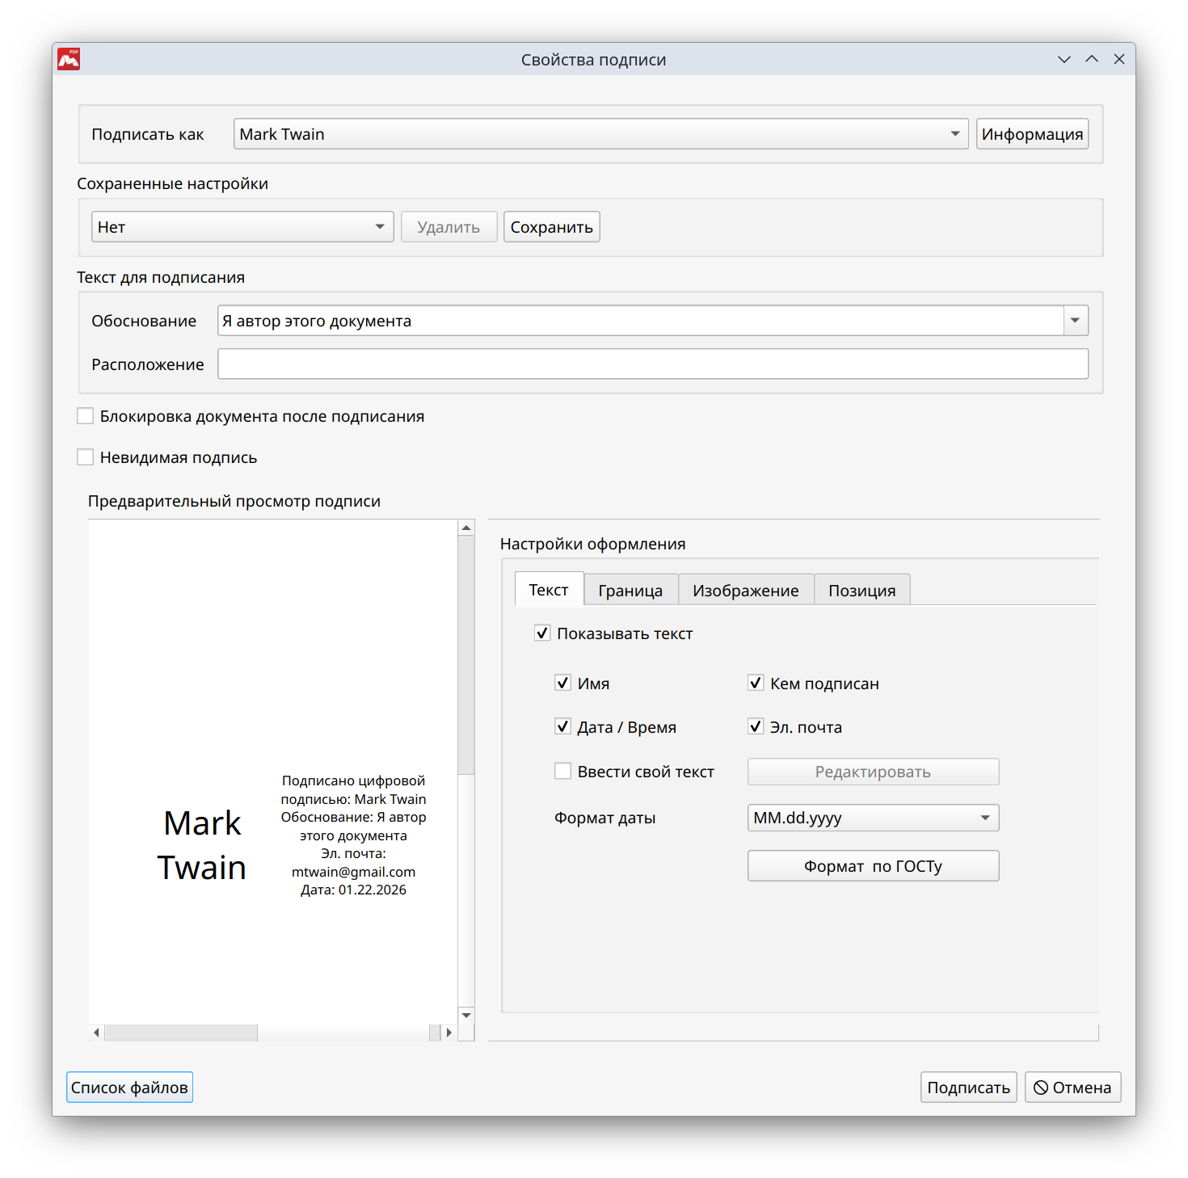Click the Отмена button
The width and height of the screenshot is (1188, 1178).
pyautogui.click(x=1073, y=1088)
